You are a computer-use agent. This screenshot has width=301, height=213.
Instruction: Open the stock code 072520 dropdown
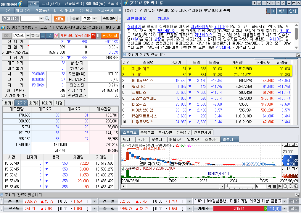[x=28, y=36]
